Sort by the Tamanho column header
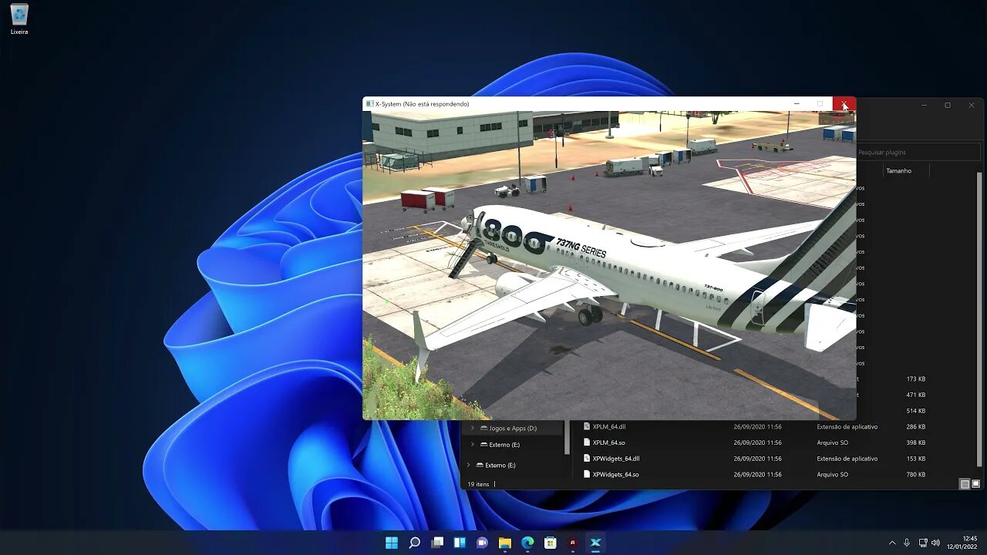The height and width of the screenshot is (555, 987). pos(899,170)
